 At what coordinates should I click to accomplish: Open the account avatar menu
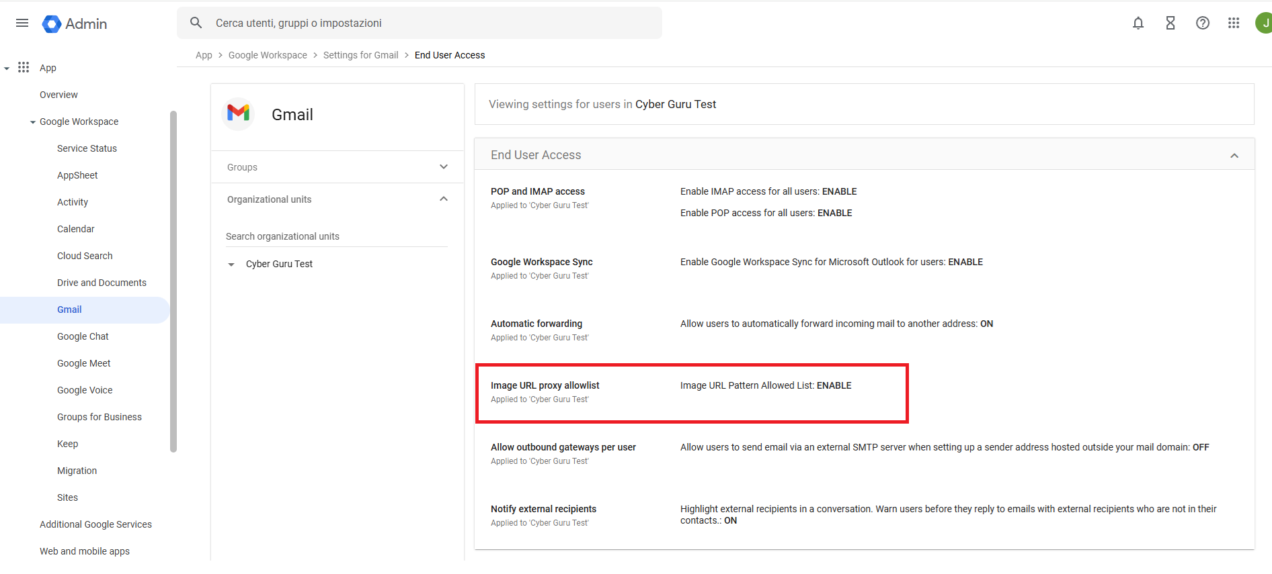point(1264,23)
